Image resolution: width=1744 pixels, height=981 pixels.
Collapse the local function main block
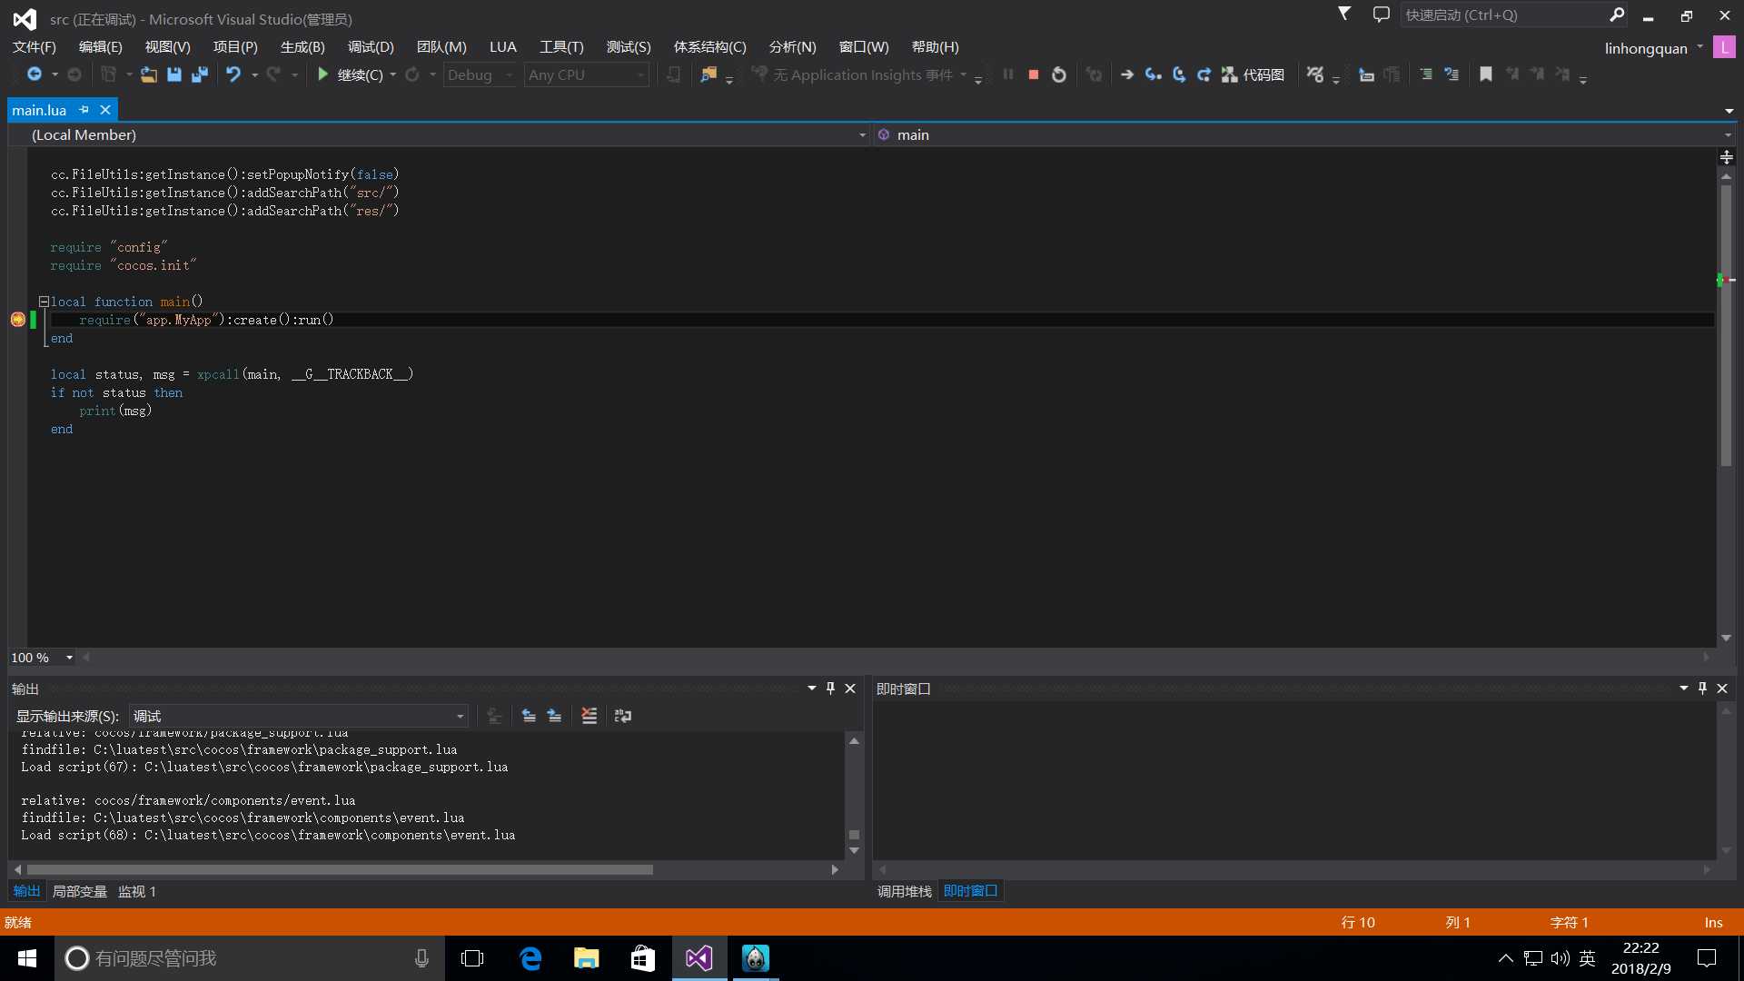coord(44,302)
